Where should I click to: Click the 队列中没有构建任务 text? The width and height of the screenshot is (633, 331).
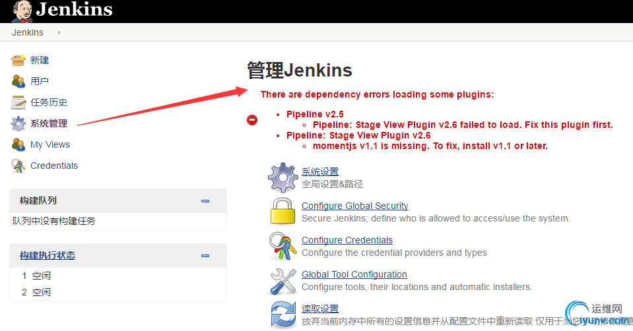coord(54,221)
